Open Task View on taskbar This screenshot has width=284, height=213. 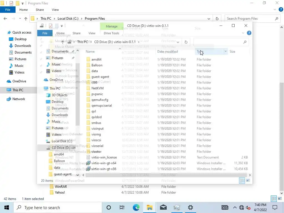coord(122,207)
